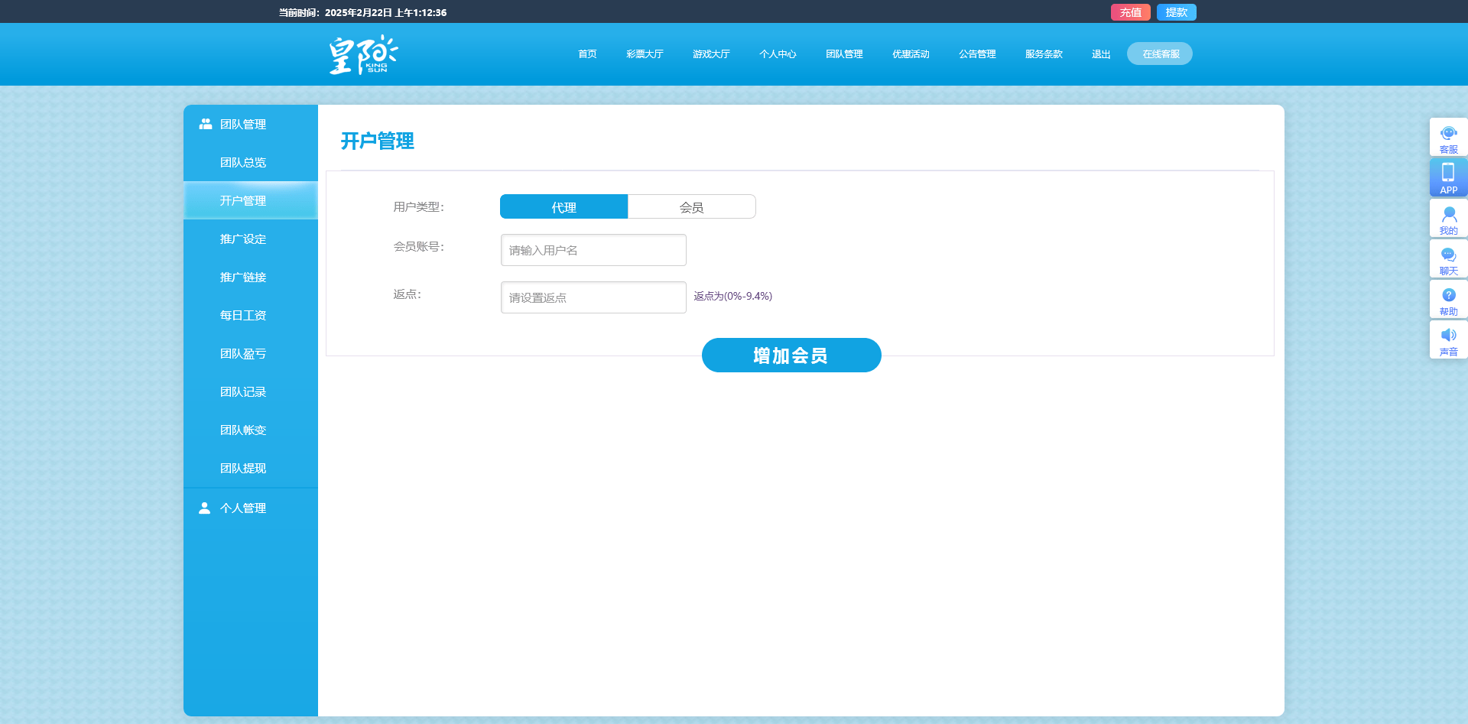
Task: Click the King Sun logo
Action: [363, 55]
